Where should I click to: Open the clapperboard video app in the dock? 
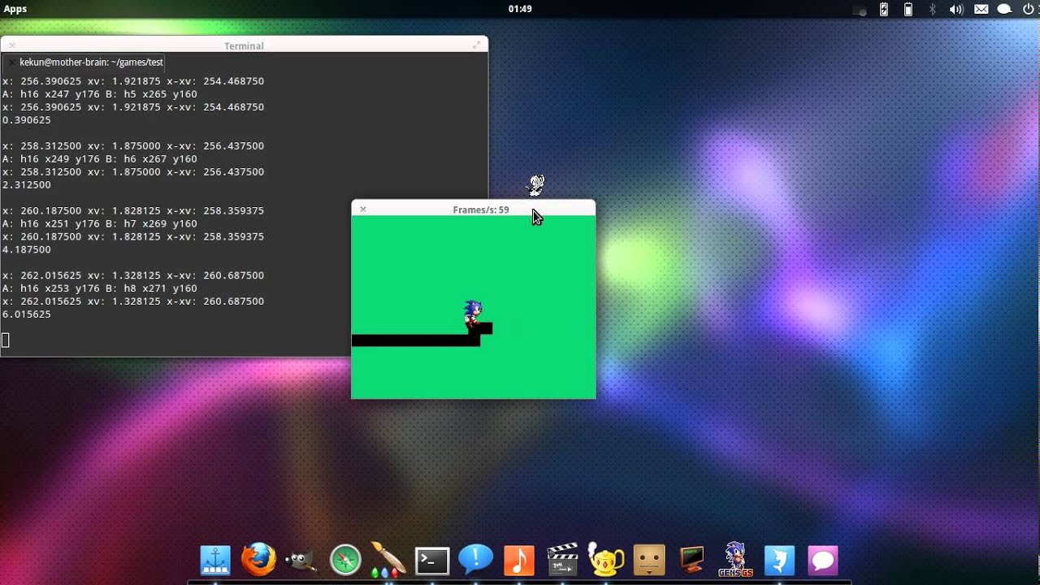(x=561, y=560)
